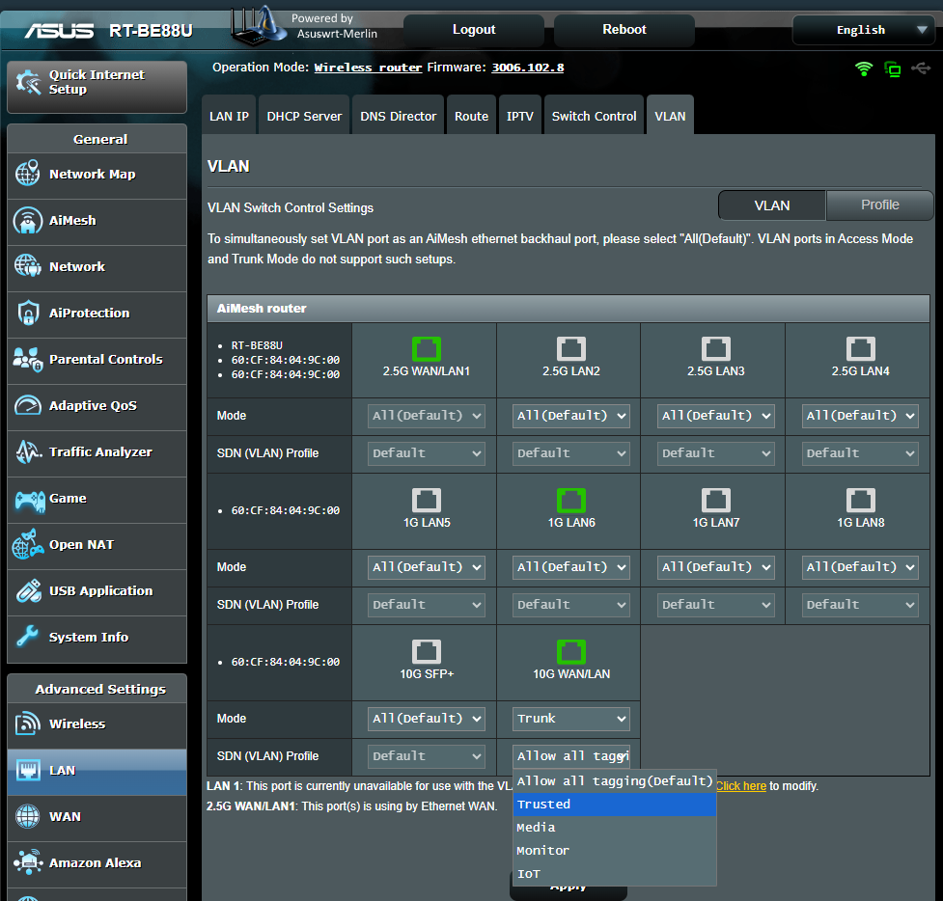Click the green WiFi status icon
Image resolution: width=943 pixels, height=901 pixels.
tap(864, 68)
